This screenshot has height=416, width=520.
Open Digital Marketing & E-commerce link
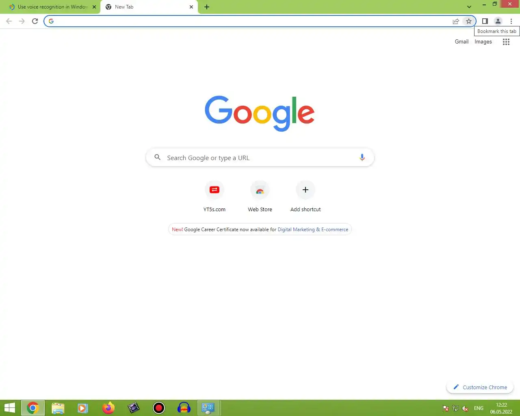click(x=313, y=230)
